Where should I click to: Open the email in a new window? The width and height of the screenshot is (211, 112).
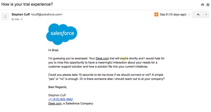(x=208, y=5)
